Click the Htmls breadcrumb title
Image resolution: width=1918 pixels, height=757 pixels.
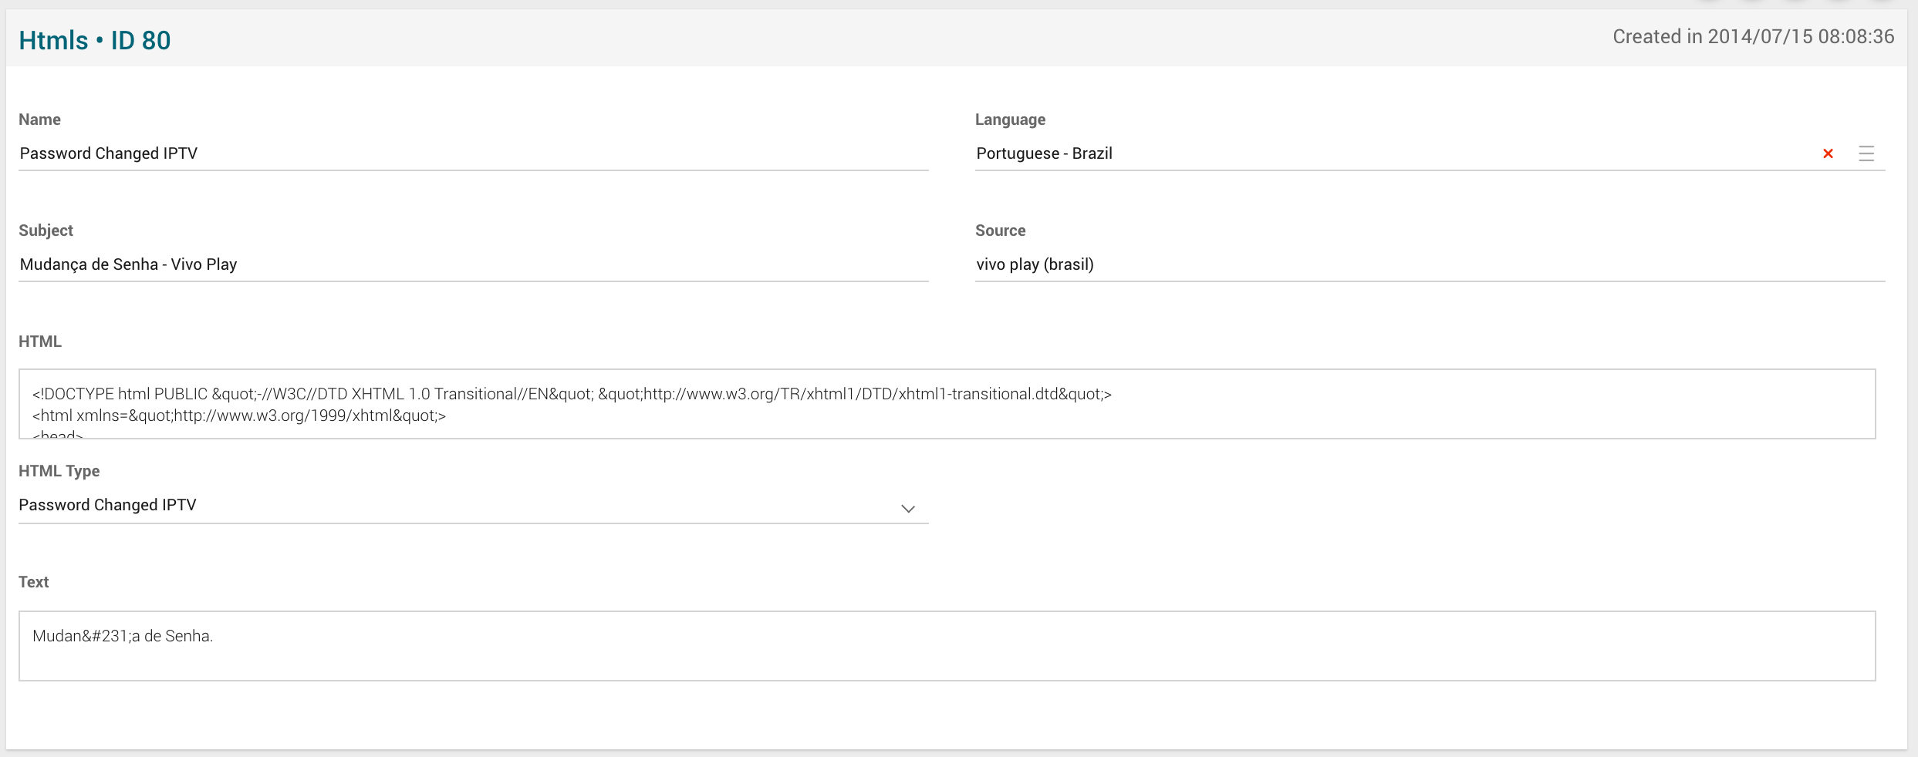click(x=53, y=40)
